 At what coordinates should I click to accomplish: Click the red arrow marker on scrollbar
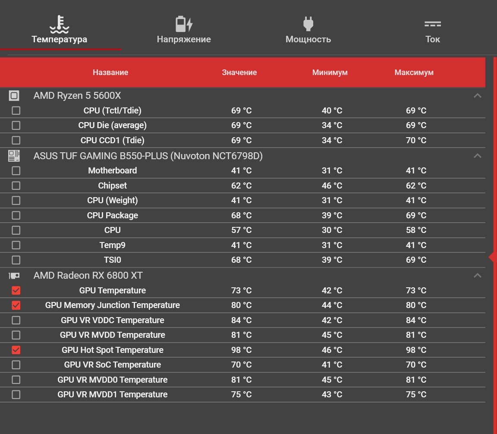(x=493, y=257)
